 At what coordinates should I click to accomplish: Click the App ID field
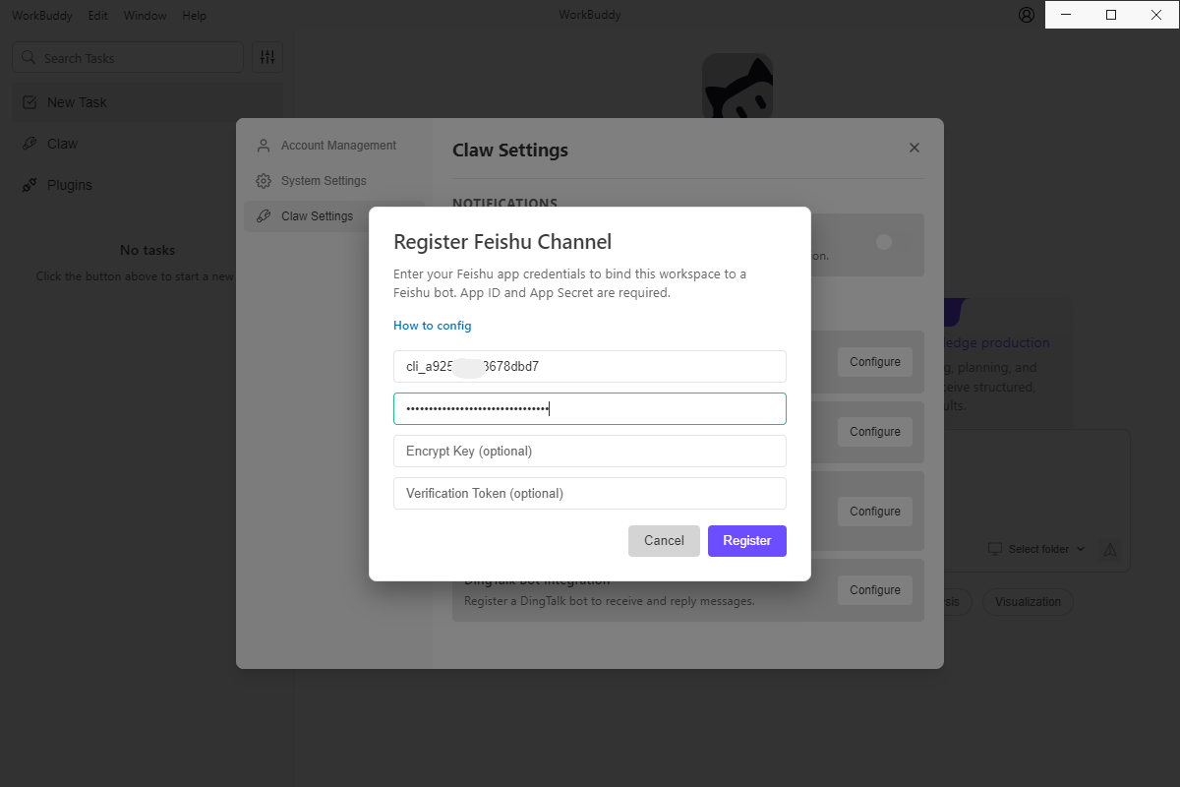tap(590, 367)
